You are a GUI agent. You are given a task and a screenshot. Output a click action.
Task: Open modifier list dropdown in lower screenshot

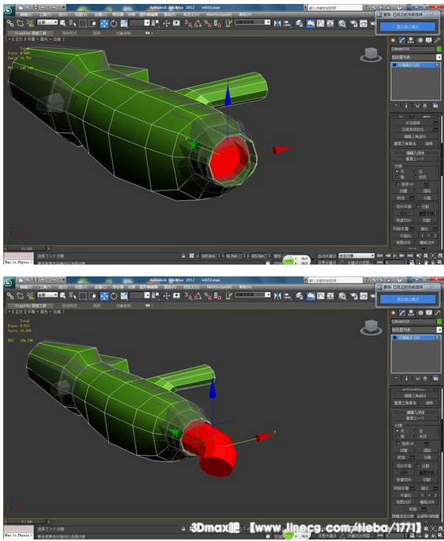coord(416,330)
